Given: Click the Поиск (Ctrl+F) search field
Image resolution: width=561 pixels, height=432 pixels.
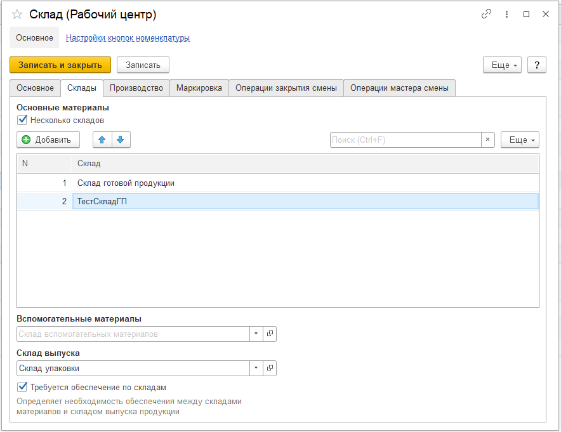Looking at the screenshot, I should (406, 140).
